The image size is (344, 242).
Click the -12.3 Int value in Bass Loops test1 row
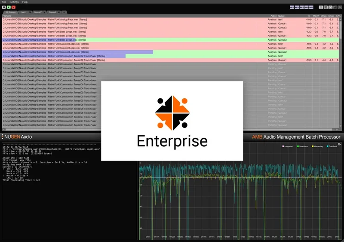click(x=309, y=32)
